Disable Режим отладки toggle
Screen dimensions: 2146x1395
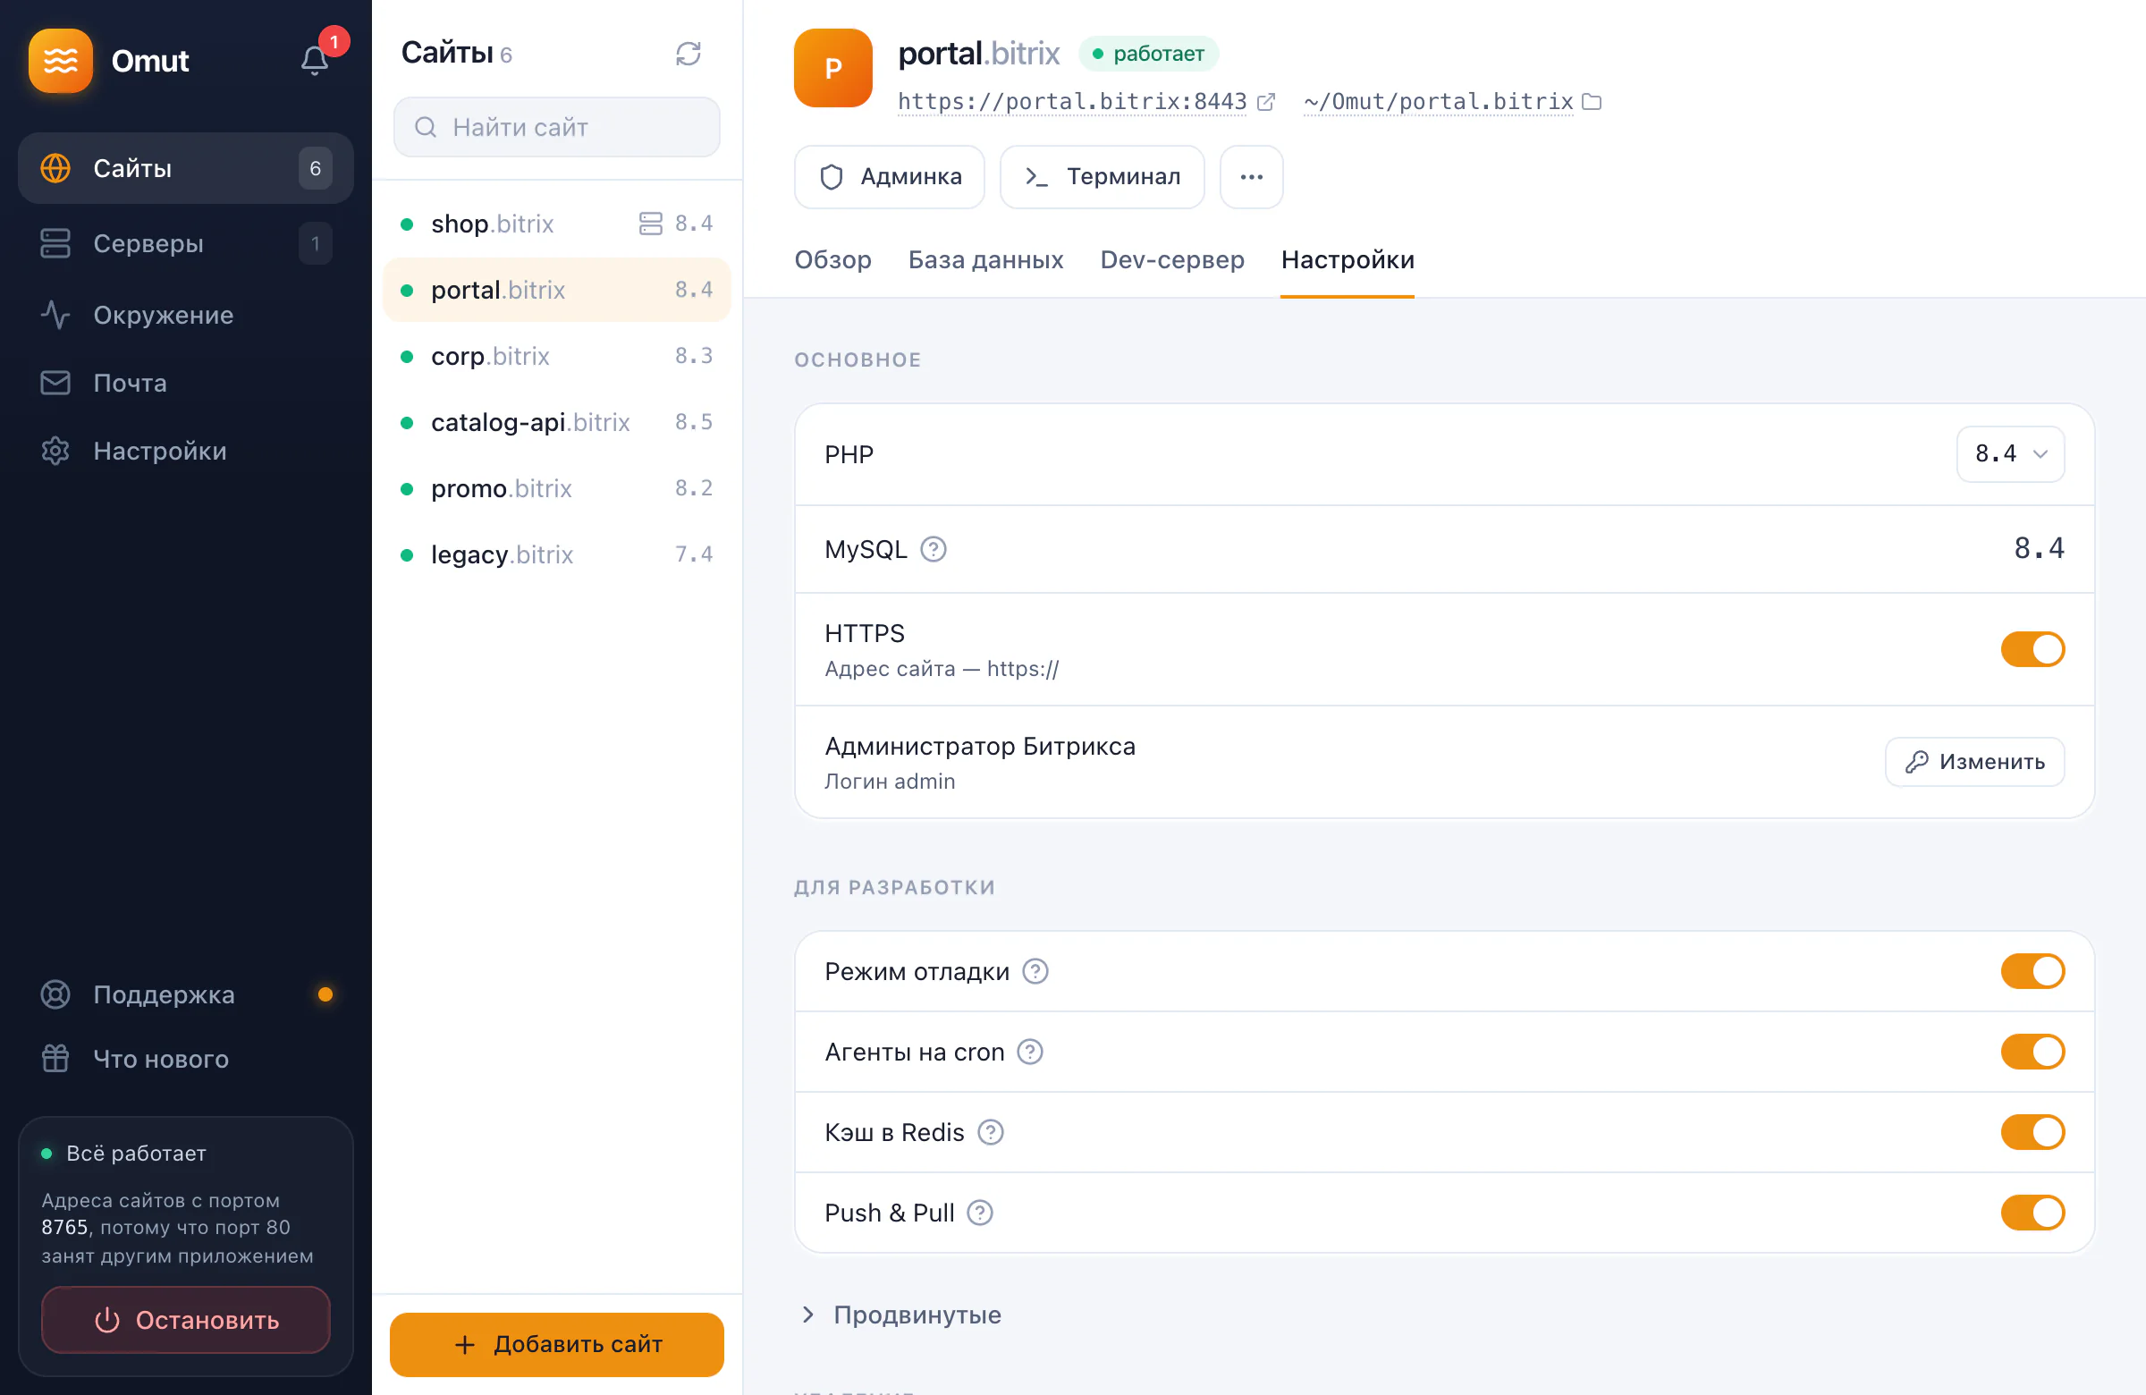pos(2032,971)
